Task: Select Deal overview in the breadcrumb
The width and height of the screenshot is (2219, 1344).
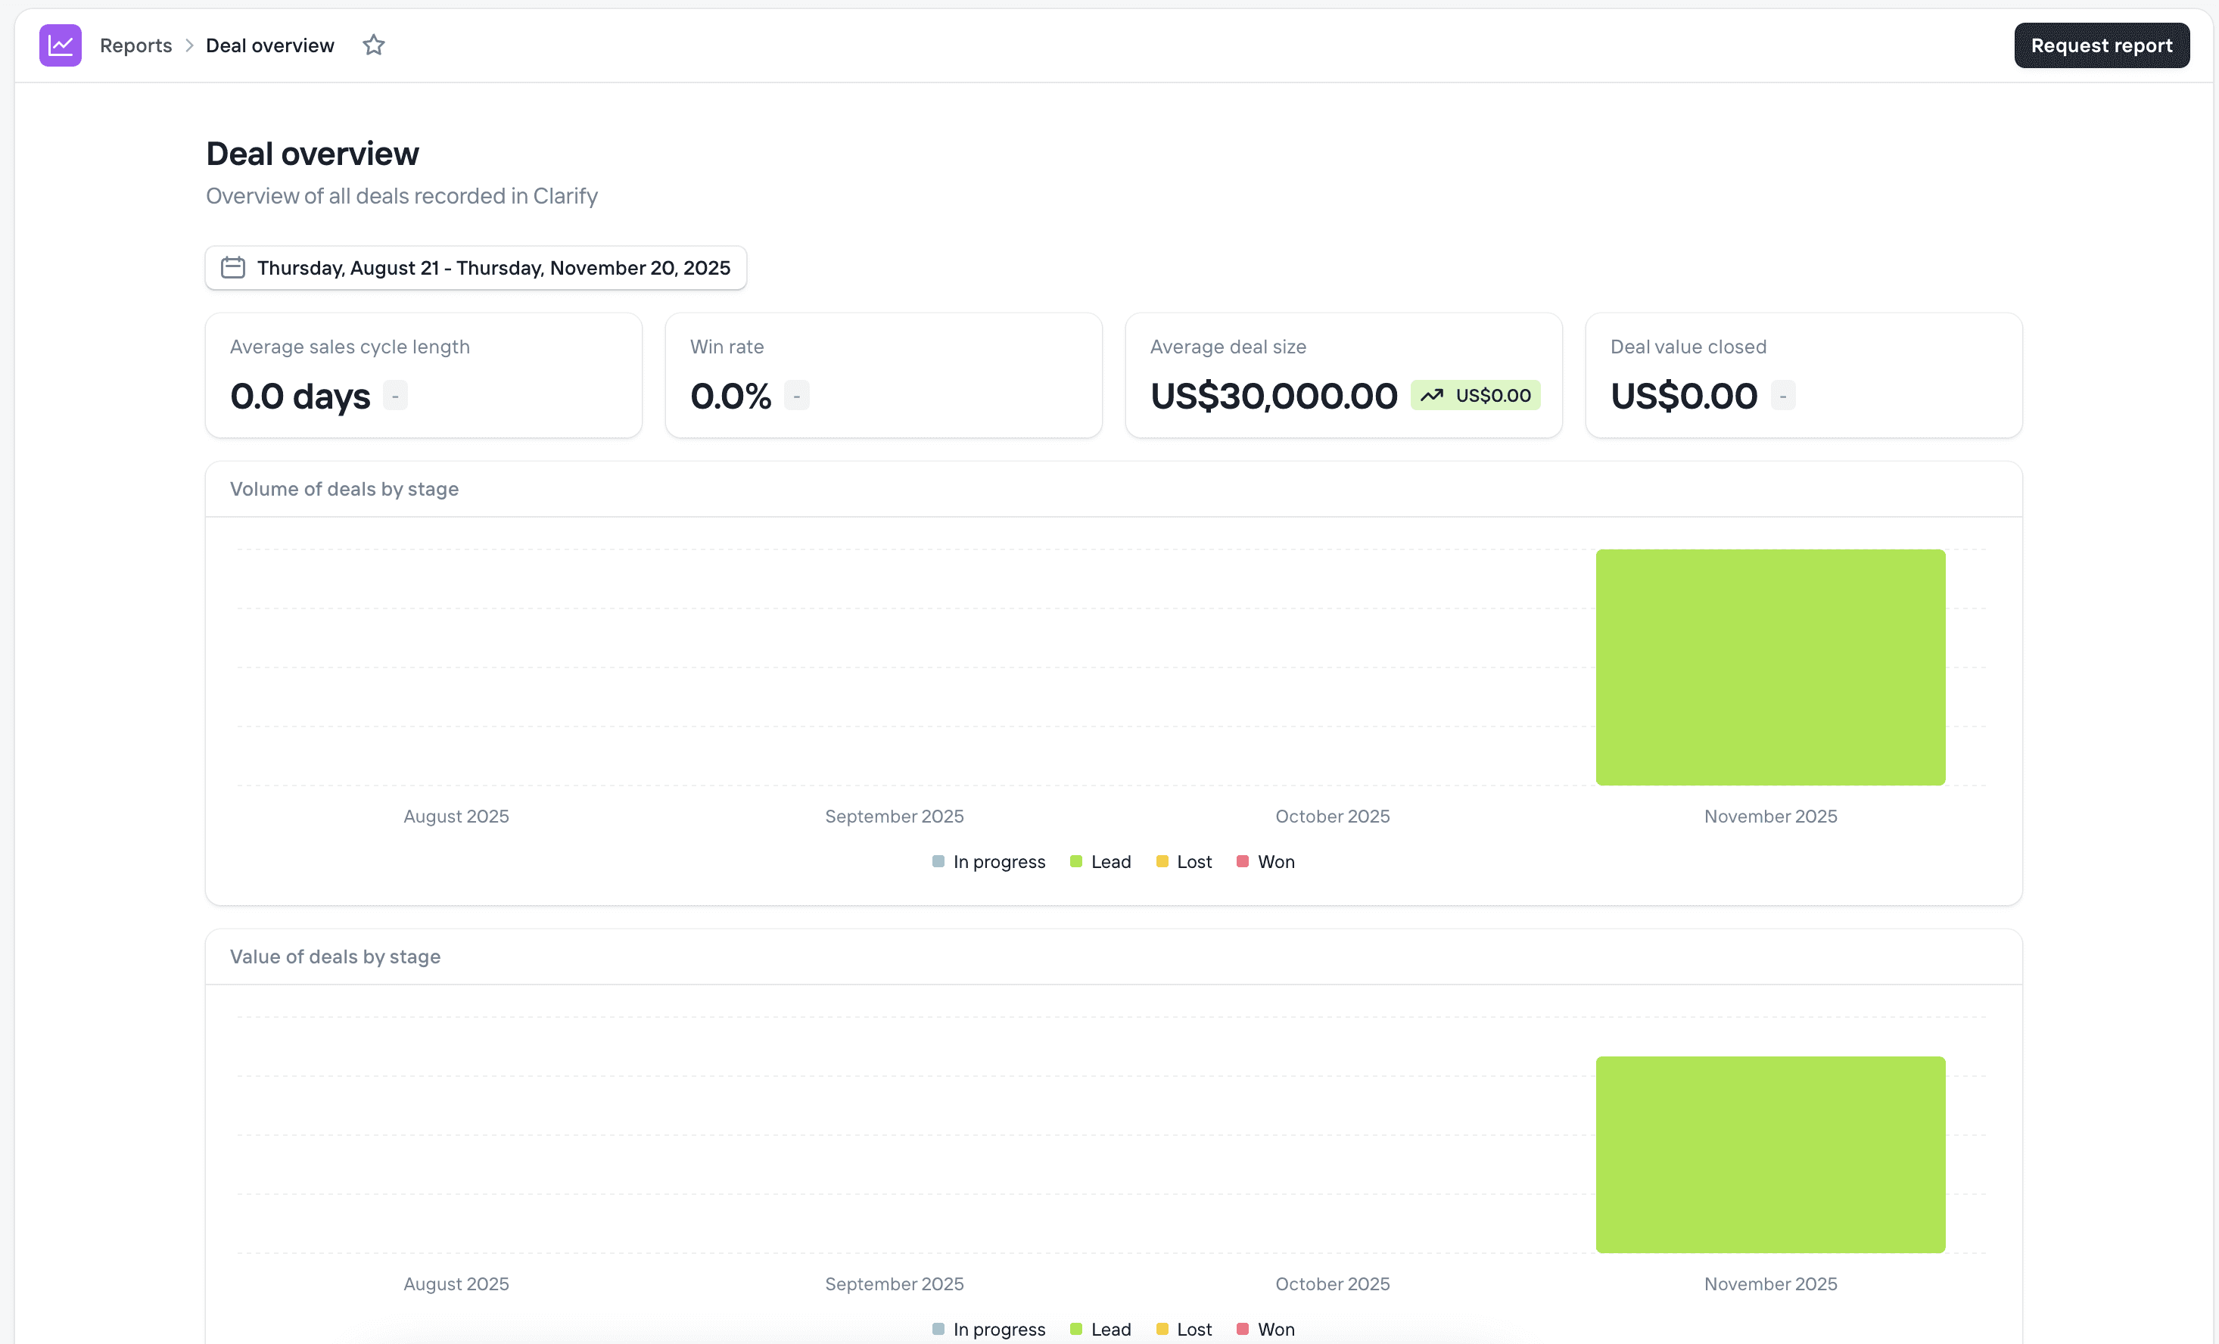Action: click(x=269, y=44)
